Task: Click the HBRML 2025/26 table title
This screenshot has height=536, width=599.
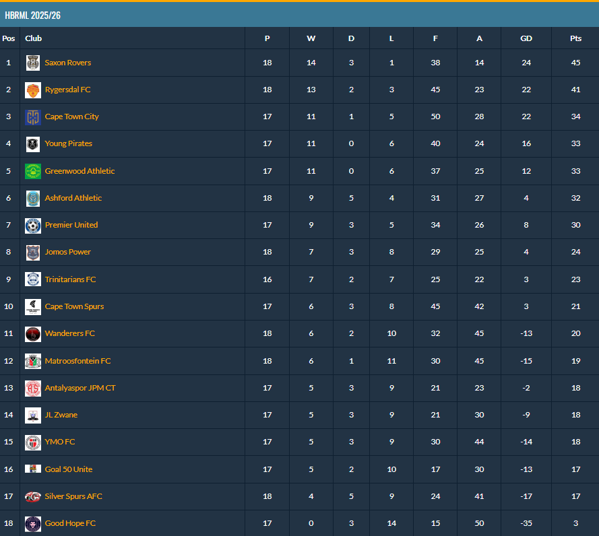Action: (x=32, y=15)
